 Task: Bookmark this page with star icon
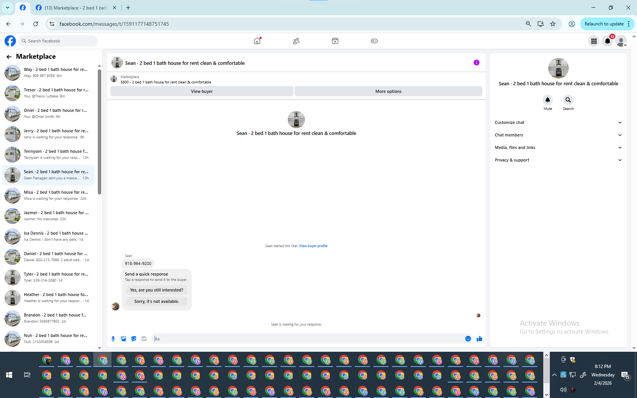553,24
